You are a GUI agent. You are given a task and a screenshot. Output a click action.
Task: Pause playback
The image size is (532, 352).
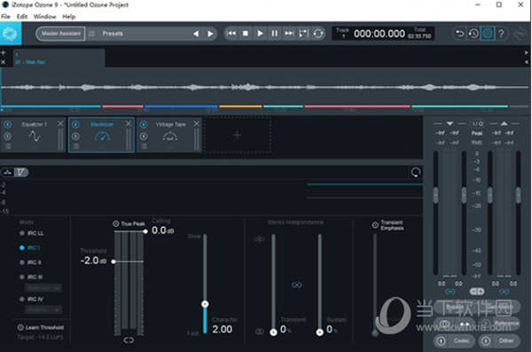pos(275,34)
